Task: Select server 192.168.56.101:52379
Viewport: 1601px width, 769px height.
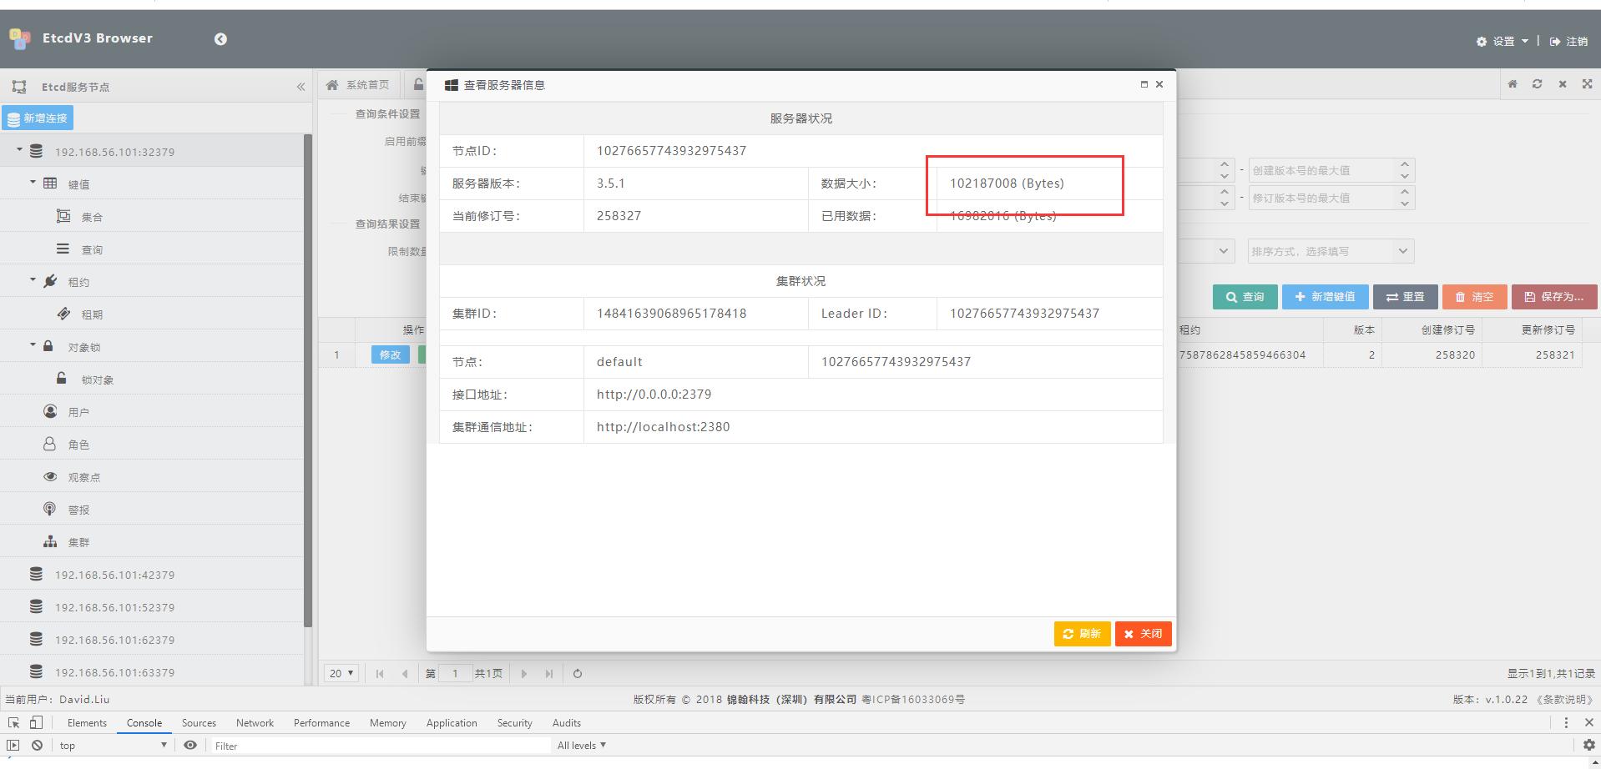Action: coord(115,607)
